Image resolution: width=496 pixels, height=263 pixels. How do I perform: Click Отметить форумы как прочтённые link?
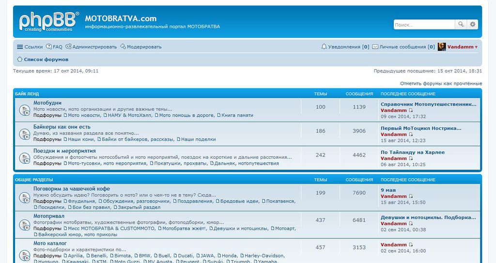point(441,83)
